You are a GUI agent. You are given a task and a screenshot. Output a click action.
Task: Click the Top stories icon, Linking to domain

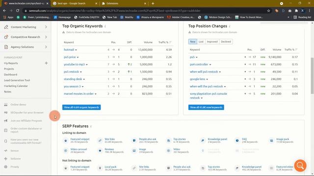coord(169,140)
